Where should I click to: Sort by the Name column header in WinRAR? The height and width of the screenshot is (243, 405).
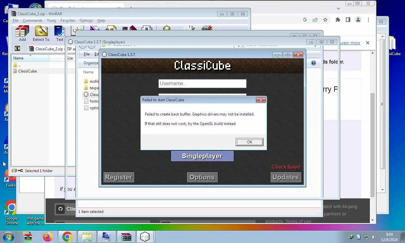click(30, 58)
